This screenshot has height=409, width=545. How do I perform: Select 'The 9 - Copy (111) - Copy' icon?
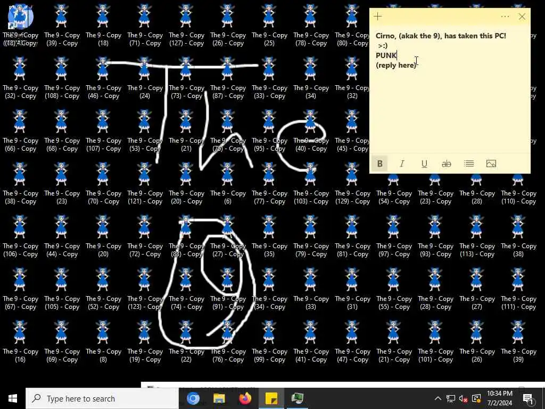tap(518, 289)
